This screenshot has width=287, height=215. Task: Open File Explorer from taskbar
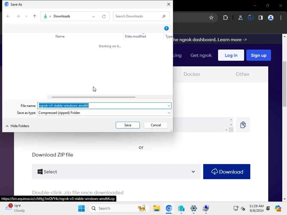pyautogui.click(x=156, y=208)
